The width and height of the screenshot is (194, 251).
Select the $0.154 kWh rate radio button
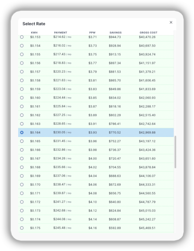22,46
